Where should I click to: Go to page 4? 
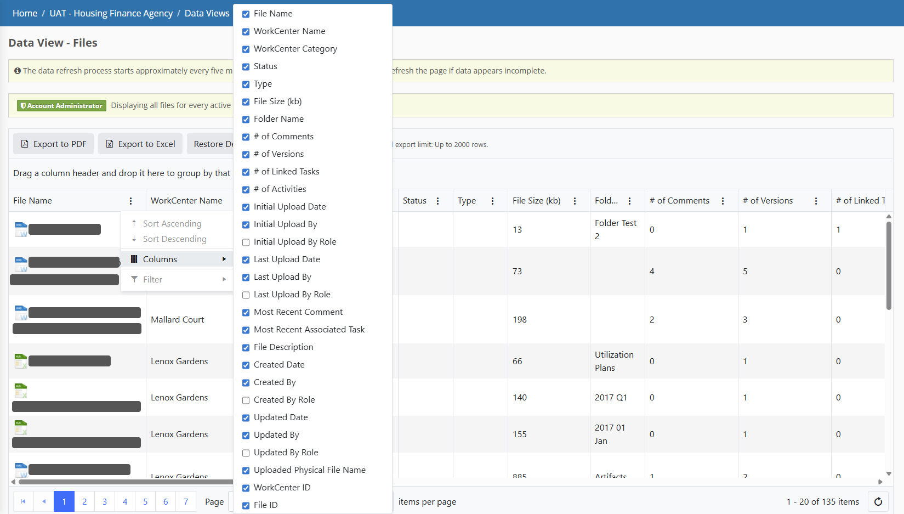(125, 501)
